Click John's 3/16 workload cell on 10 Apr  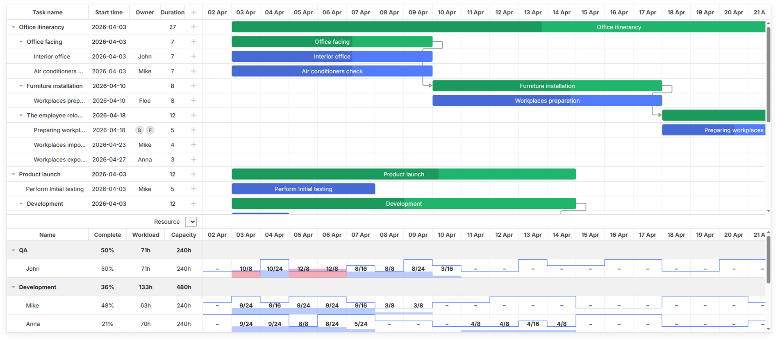pyautogui.click(x=447, y=269)
